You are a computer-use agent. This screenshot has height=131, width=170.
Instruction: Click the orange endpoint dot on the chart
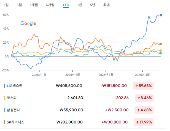pos(161,44)
